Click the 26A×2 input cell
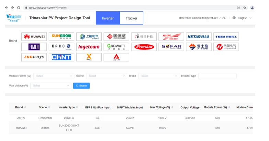This screenshot has height=141, width=269. click(x=130, y=118)
